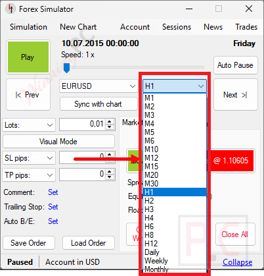Select M30 timeframe from list
The width and height of the screenshot is (264, 276).
[x=175, y=184]
